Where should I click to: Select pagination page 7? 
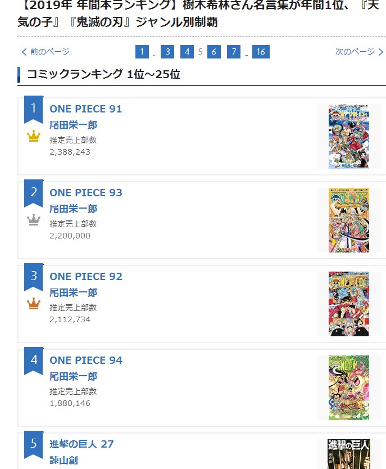click(234, 52)
